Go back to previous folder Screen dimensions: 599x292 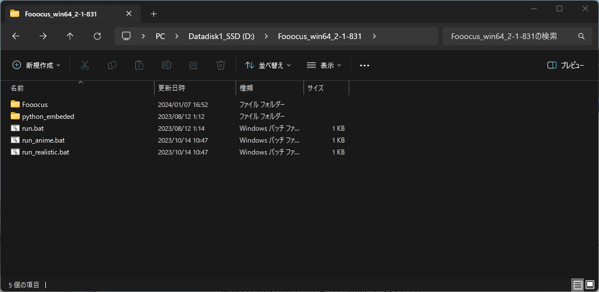click(x=15, y=36)
